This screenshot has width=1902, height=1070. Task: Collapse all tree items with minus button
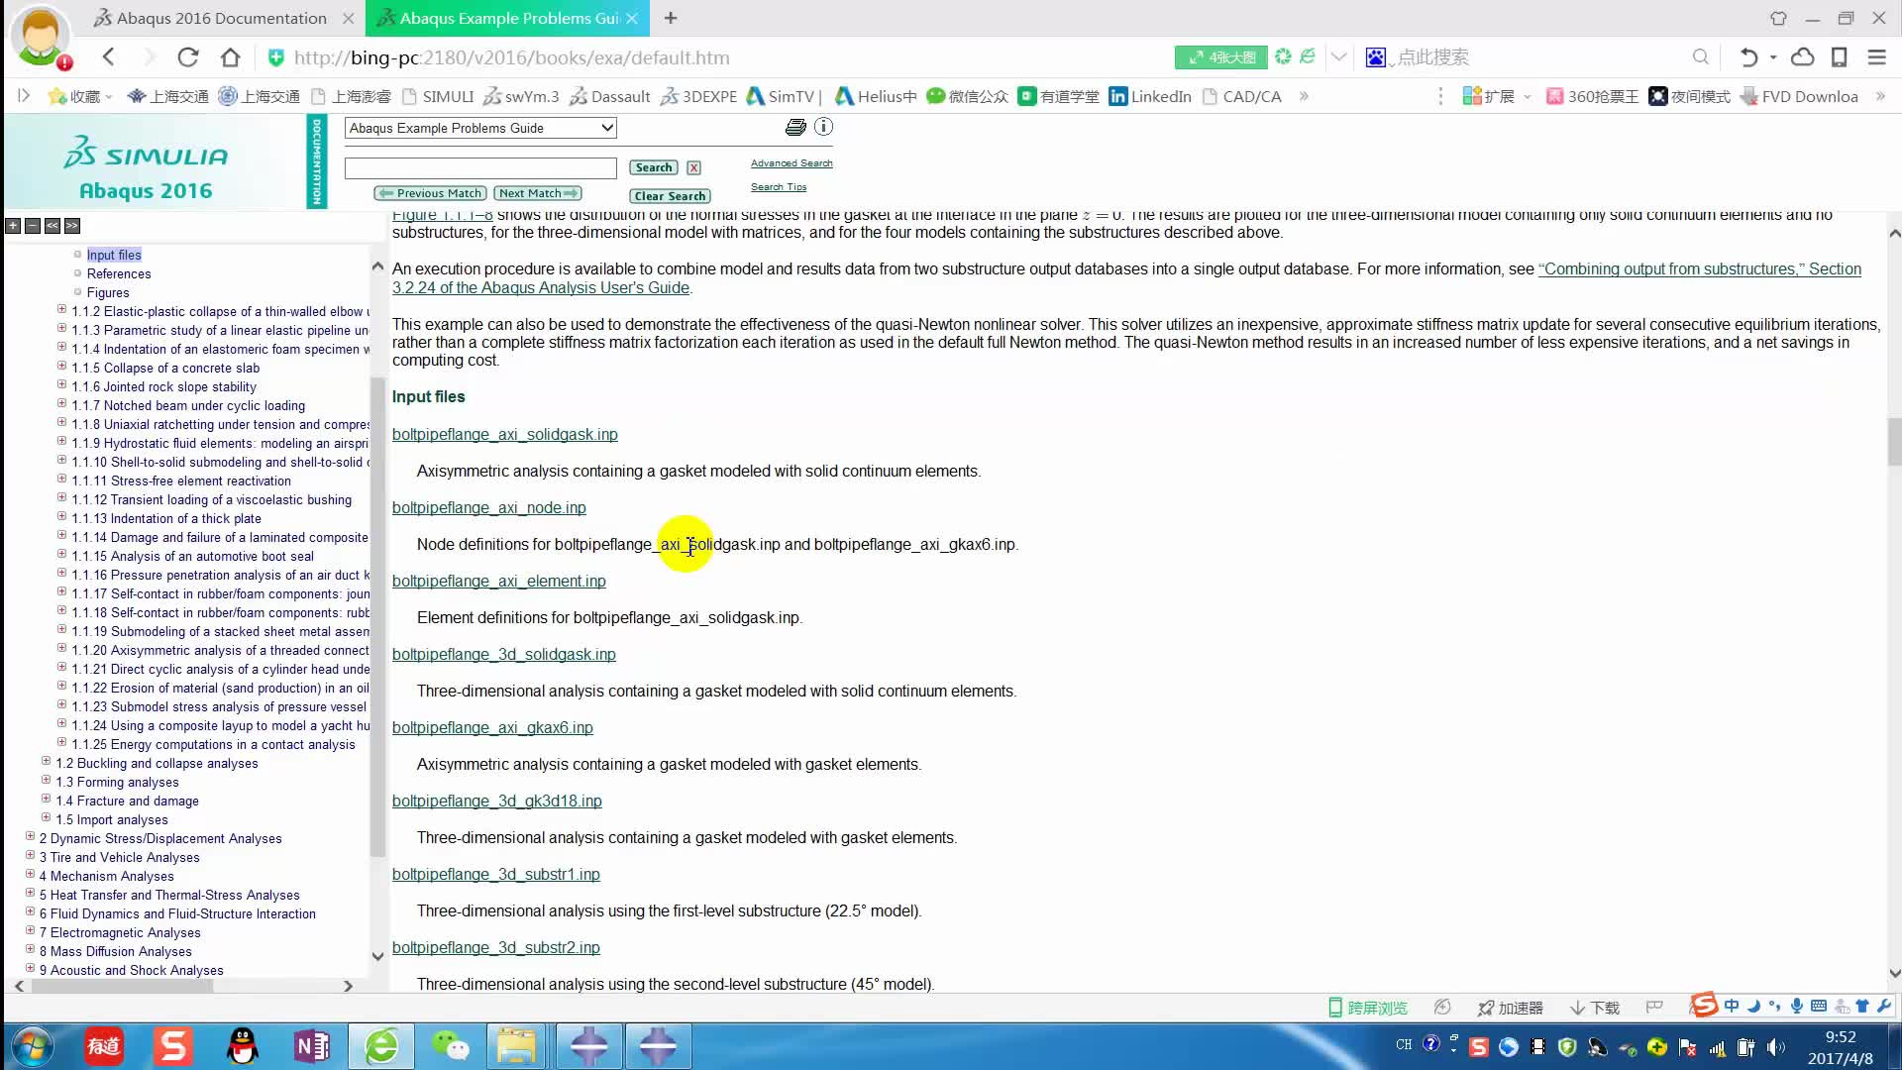[33, 226]
